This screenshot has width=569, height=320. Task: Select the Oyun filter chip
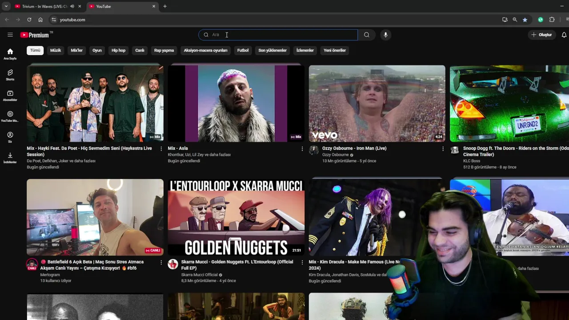97,50
